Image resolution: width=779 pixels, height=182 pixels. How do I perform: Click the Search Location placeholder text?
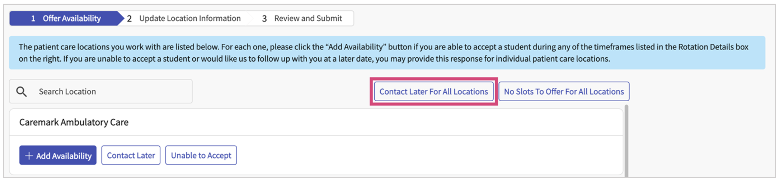67,92
